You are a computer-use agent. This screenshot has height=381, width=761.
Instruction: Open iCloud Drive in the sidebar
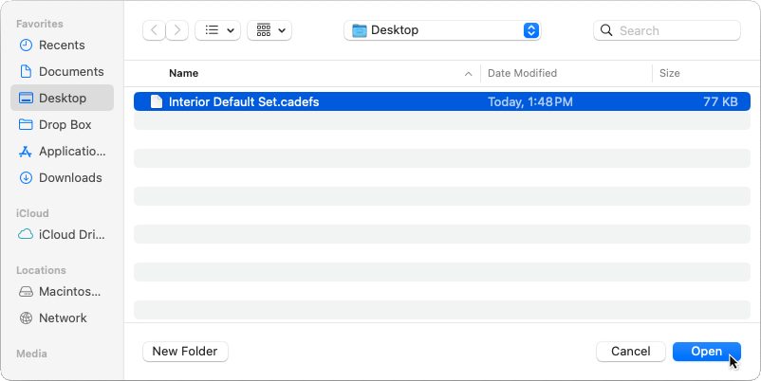point(62,235)
